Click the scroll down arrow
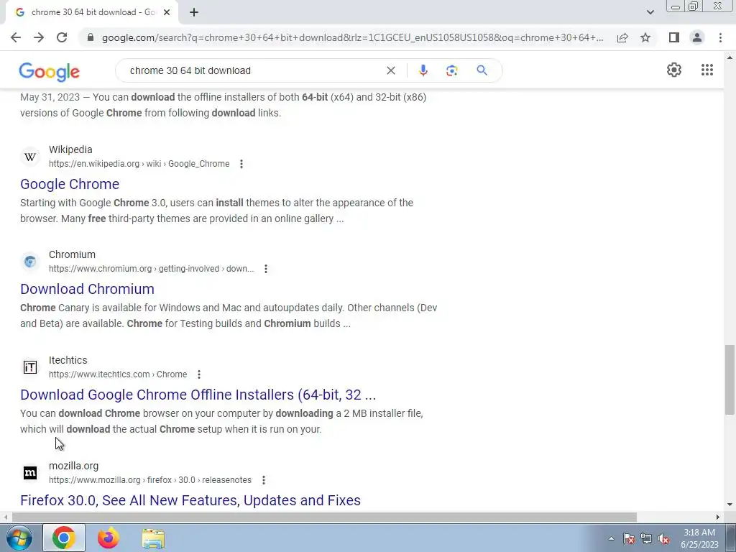 [729, 505]
